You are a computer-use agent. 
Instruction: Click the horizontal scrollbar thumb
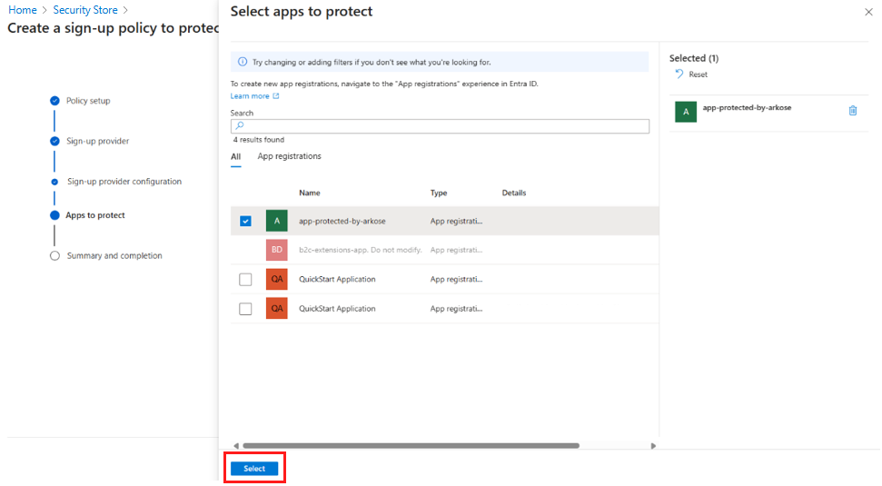(x=411, y=445)
